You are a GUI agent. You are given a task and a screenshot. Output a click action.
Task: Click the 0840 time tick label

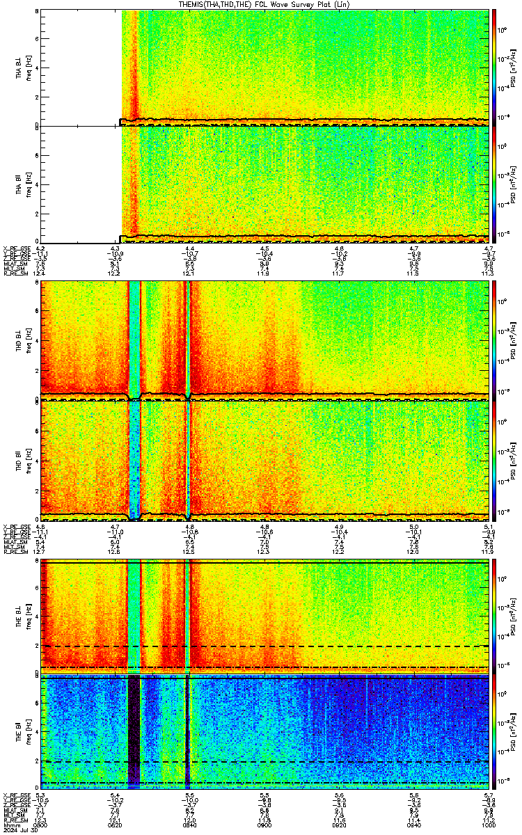point(190,825)
